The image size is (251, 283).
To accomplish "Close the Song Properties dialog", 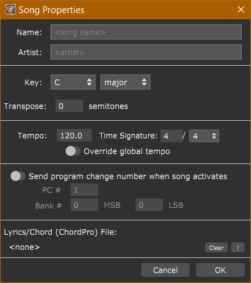I will click(241, 9).
